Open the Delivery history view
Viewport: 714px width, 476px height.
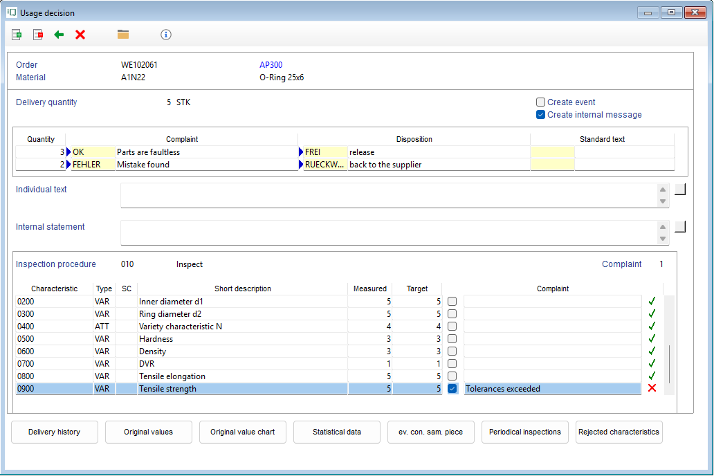(54, 432)
